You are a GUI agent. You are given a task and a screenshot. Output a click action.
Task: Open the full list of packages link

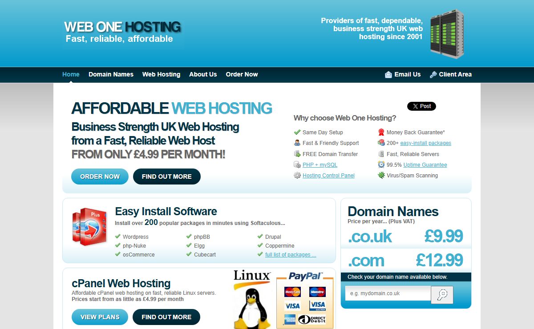point(291,255)
